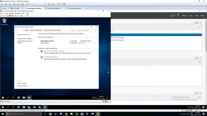Screen dimensions: 207x116
Task: Open Action menu in Virtual Machine Connection
Action: (6, 13)
